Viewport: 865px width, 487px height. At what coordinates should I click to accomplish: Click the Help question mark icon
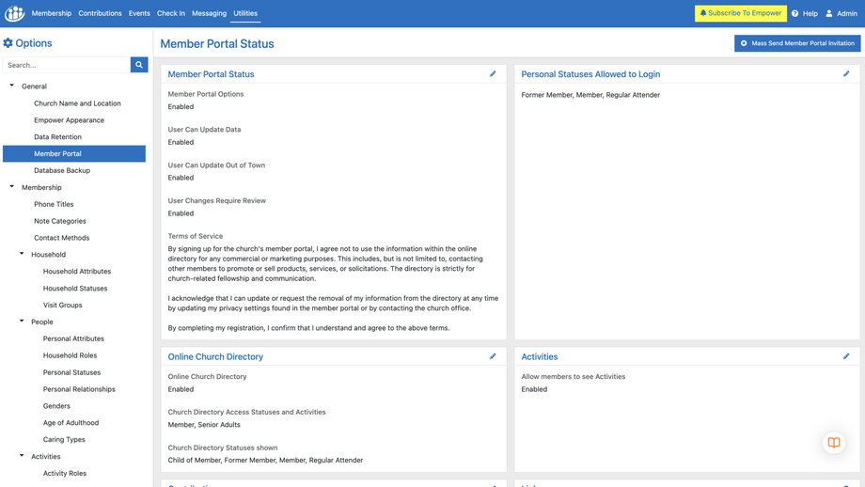(795, 13)
